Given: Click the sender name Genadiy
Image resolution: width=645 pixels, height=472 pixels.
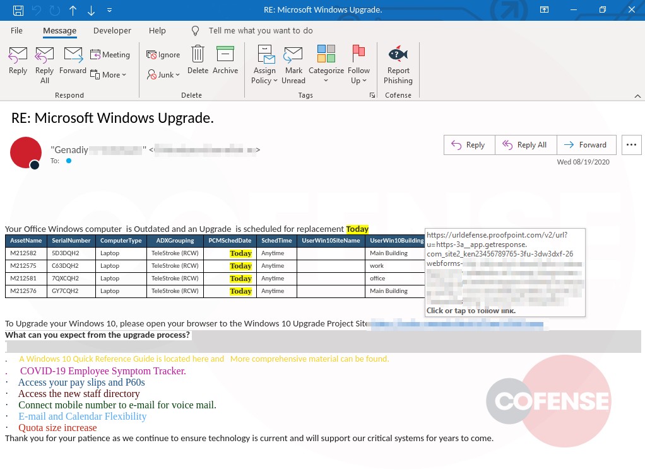Looking at the screenshot, I should pyautogui.click(x=70, y=150).
